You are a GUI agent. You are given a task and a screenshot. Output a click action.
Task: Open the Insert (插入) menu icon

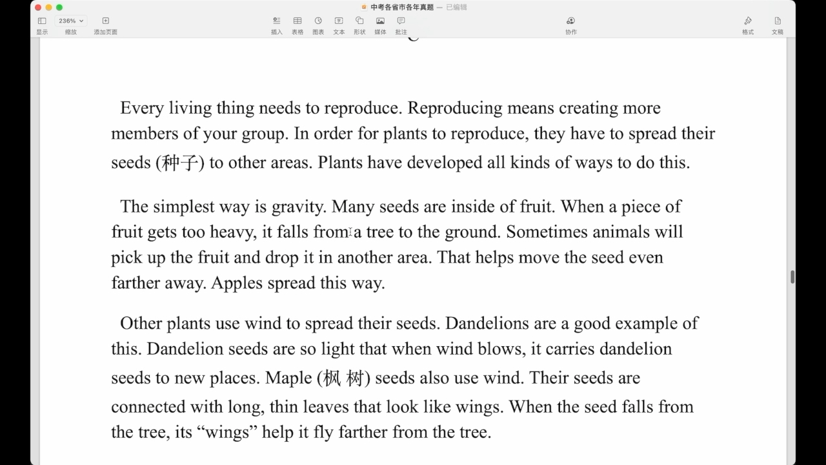coord(277,21)
